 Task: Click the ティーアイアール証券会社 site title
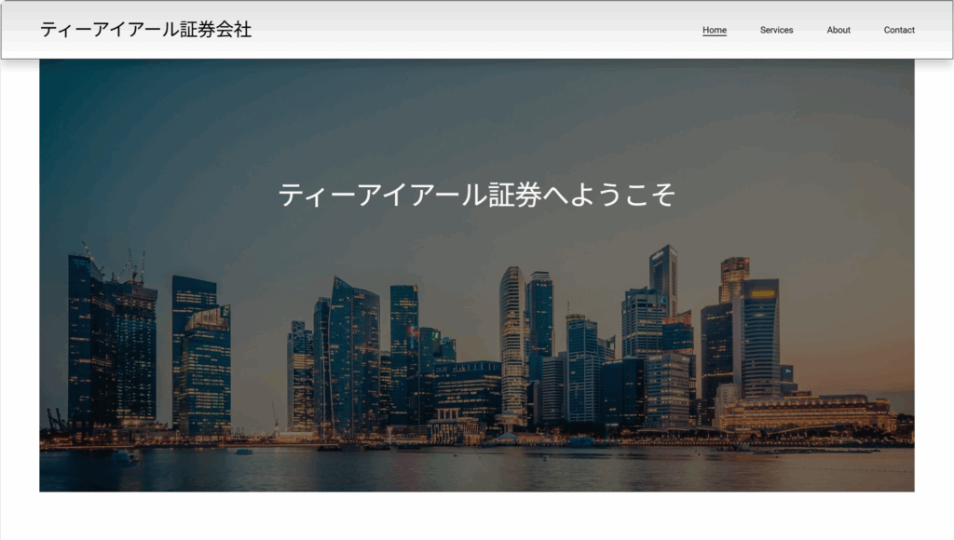[x=146, y=30]
